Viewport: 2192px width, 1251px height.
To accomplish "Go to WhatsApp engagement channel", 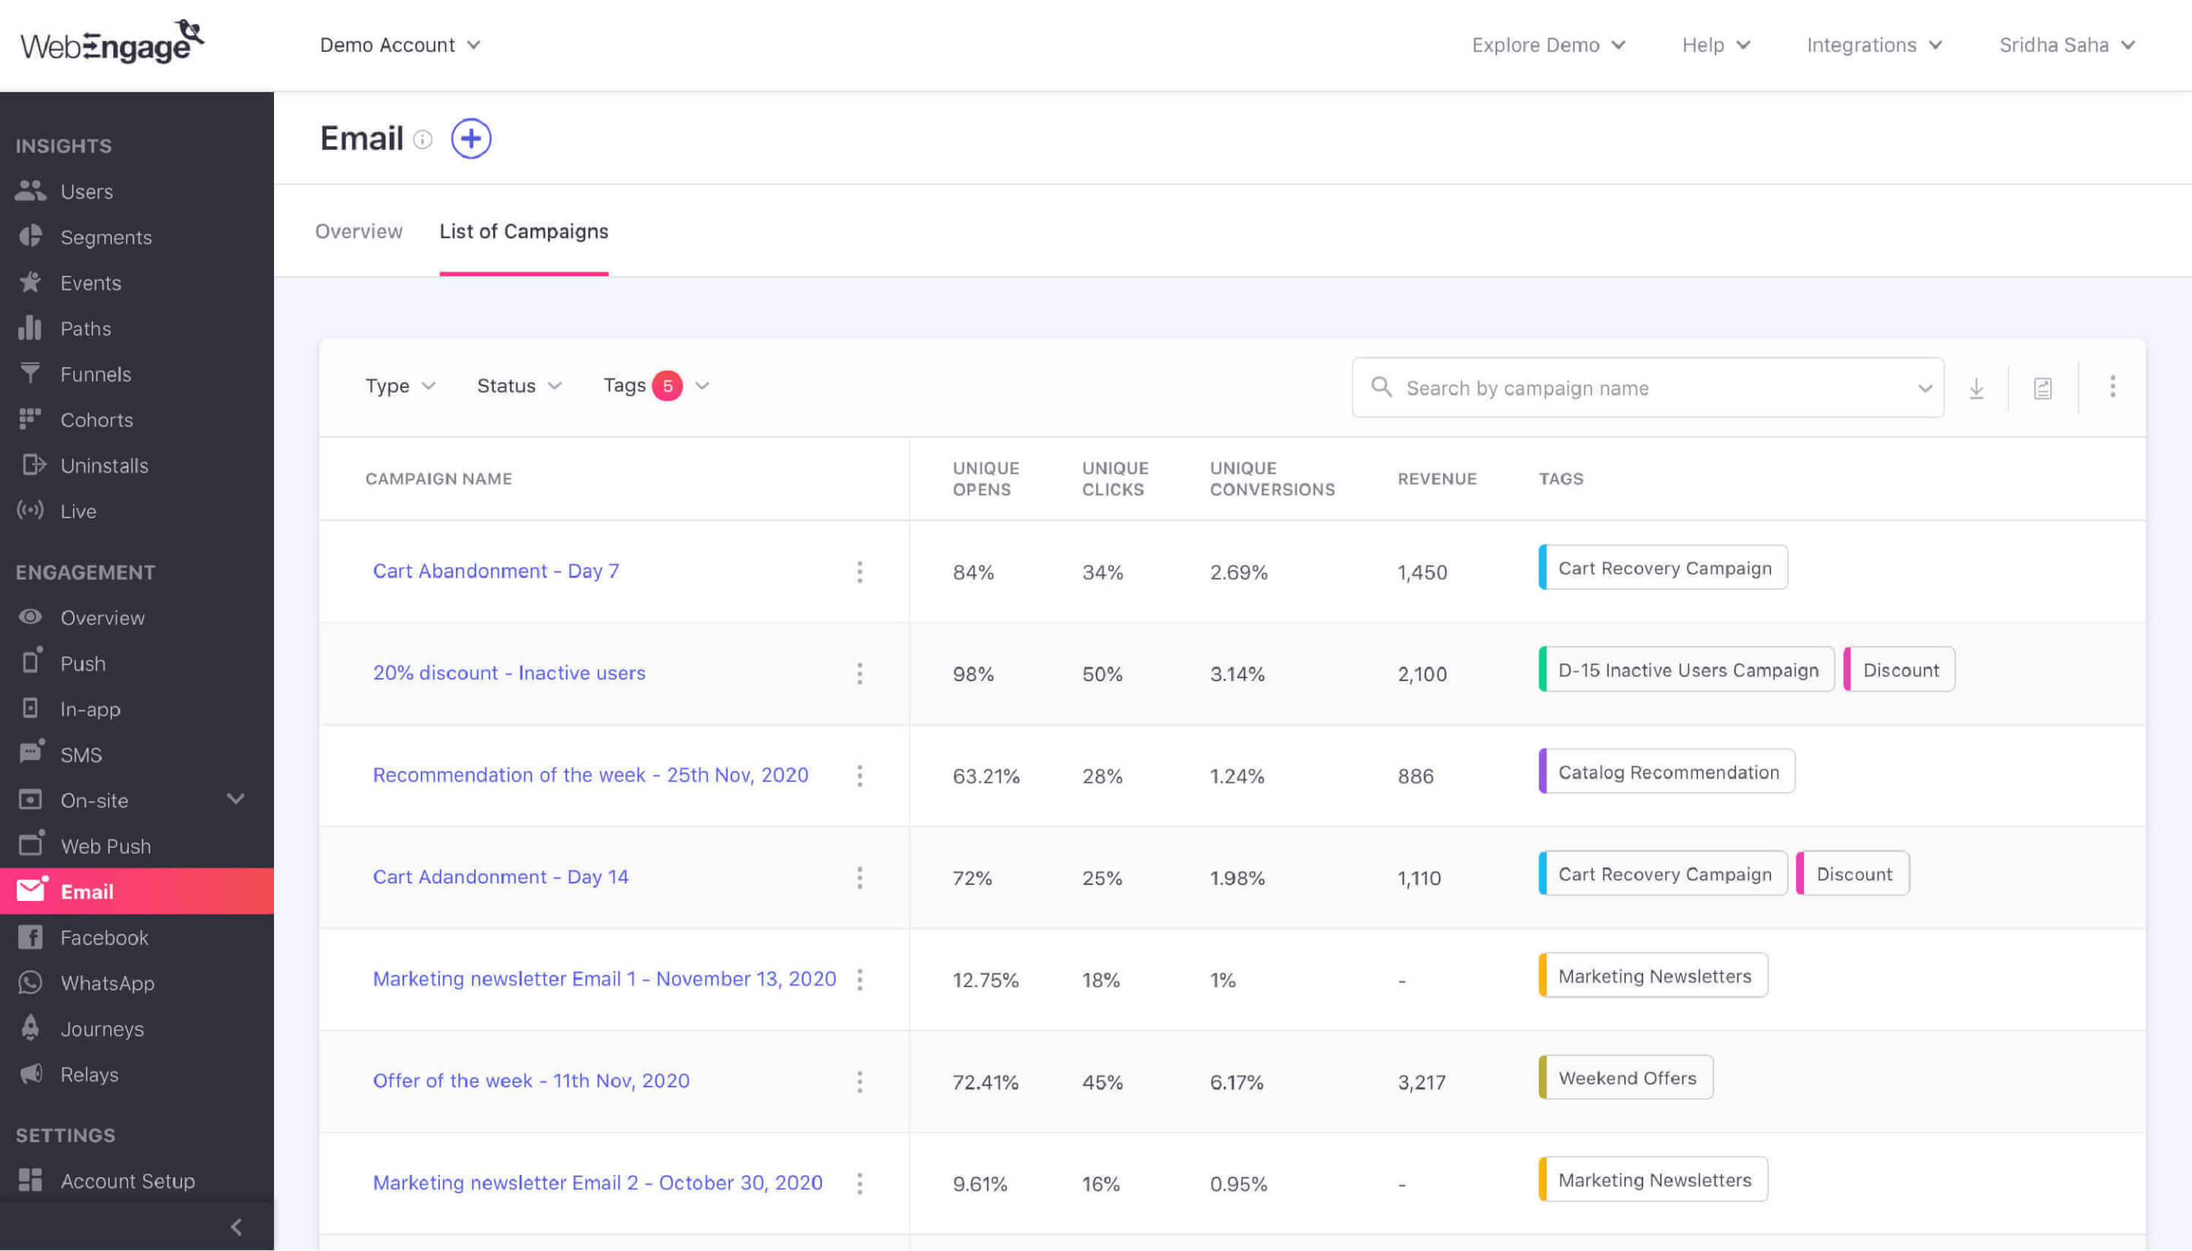I will point(107,983).
